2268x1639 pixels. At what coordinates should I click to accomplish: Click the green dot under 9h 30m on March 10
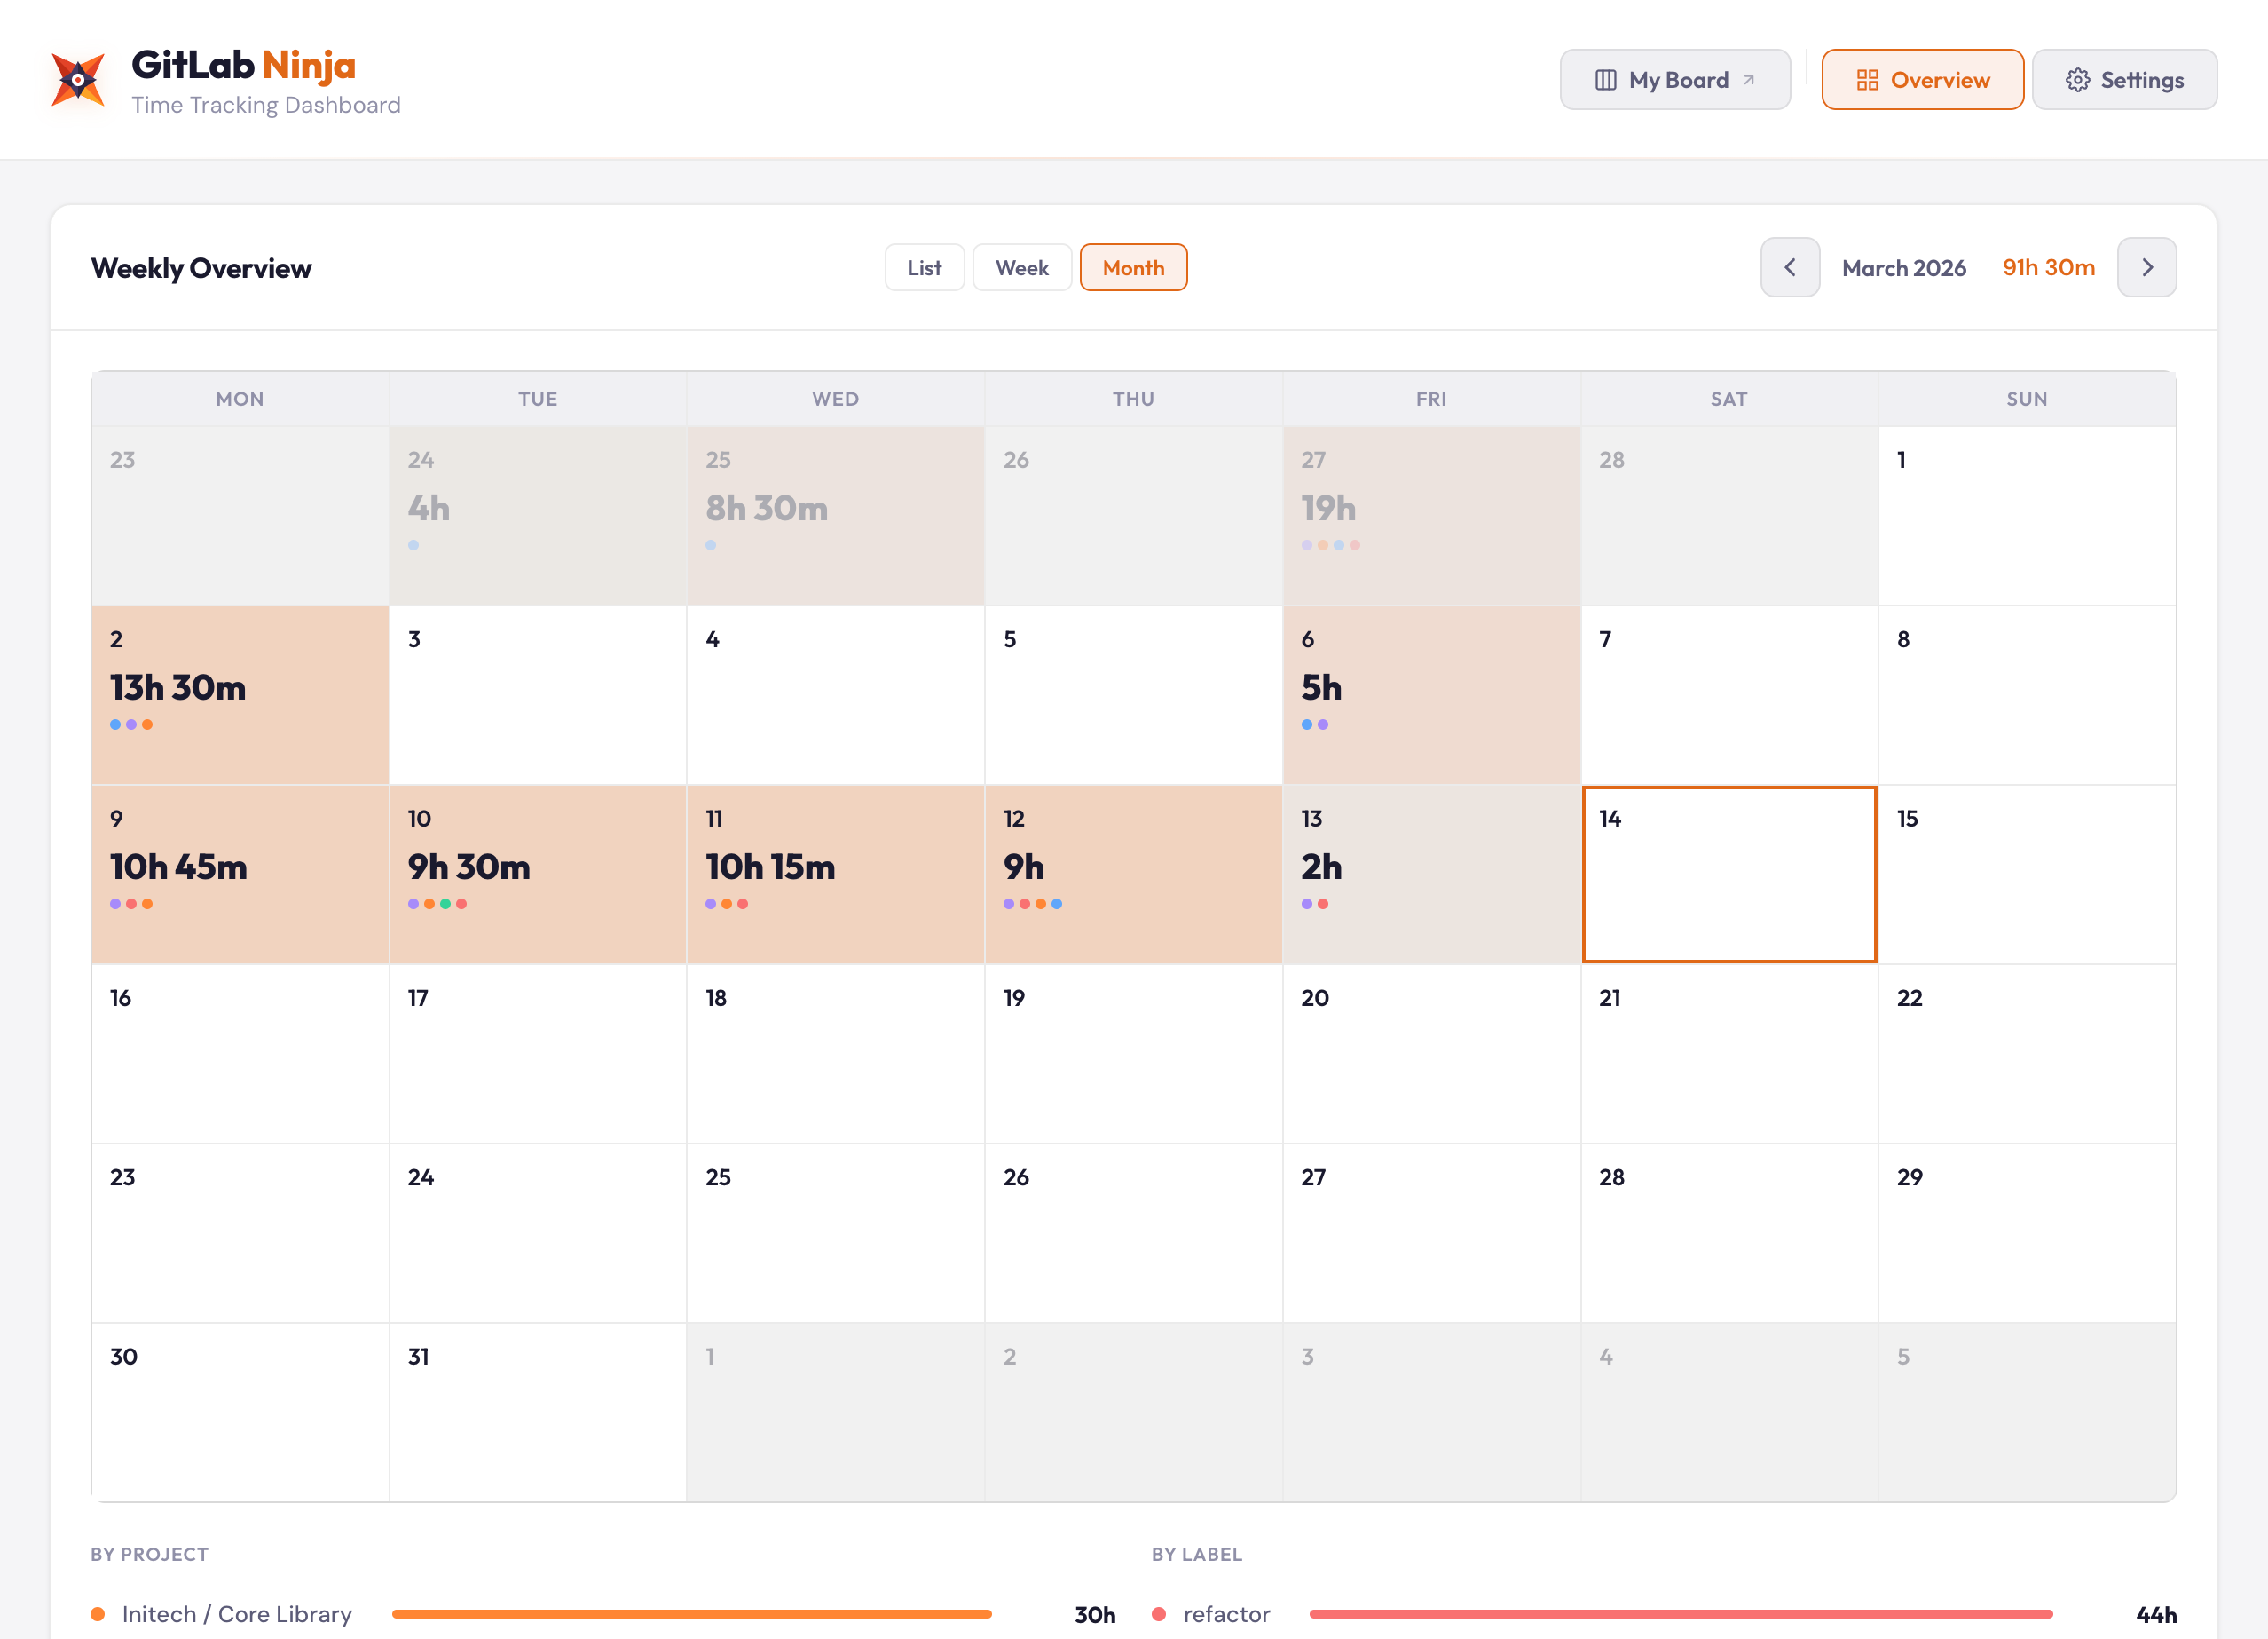click(x=445, y=903)
